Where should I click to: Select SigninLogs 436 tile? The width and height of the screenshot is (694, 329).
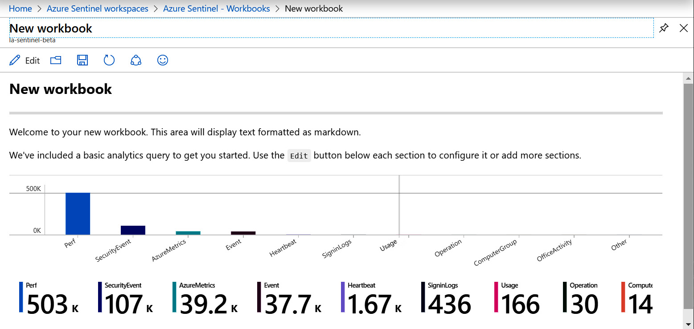[x=447, y=298]
